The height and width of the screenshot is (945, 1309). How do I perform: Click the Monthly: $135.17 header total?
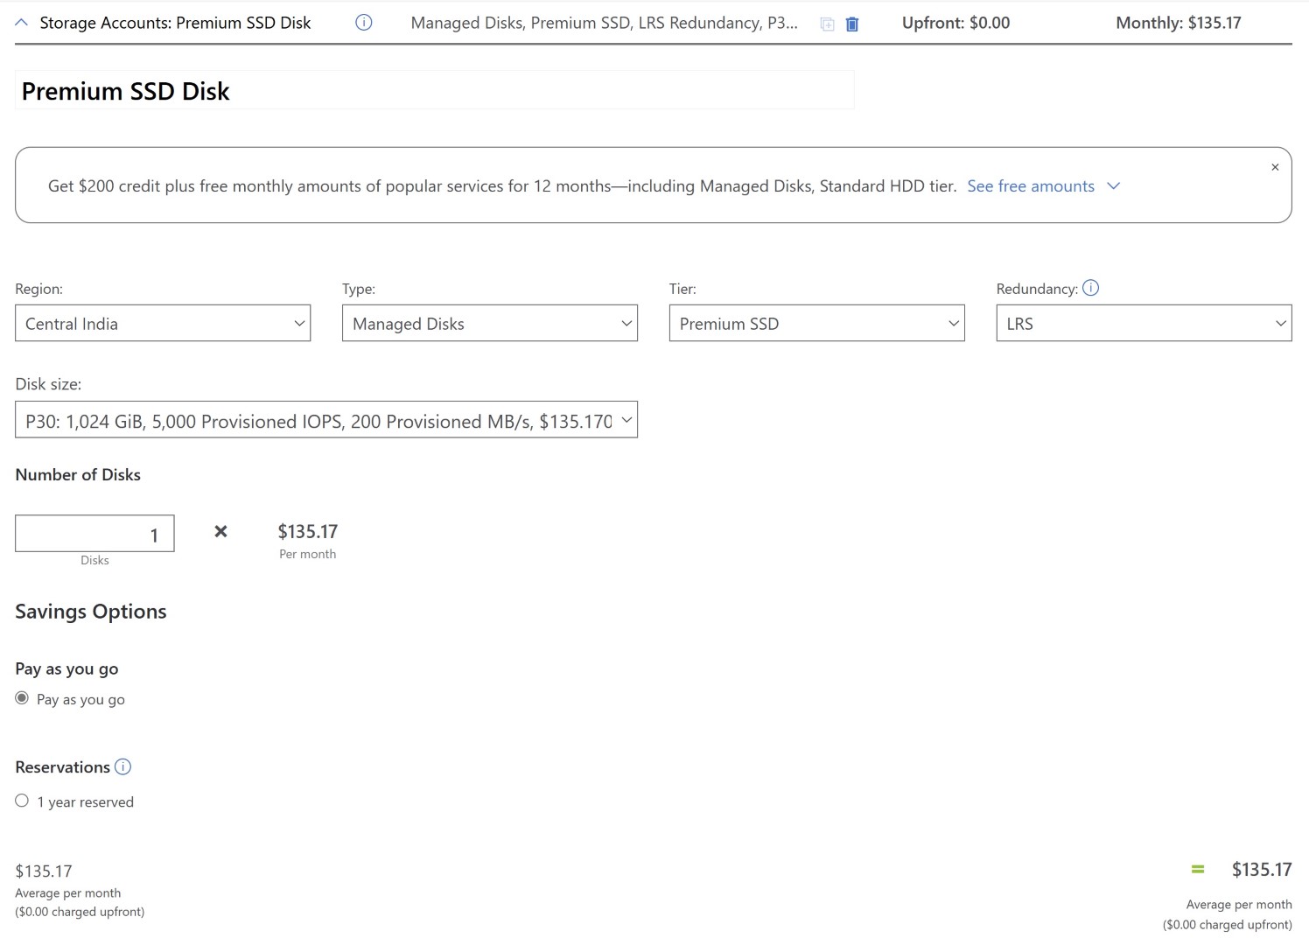[x=1179, y=23]
